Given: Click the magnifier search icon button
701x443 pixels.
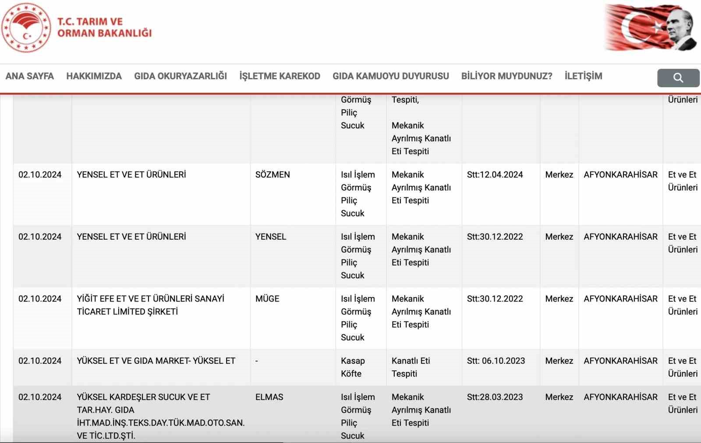Looking at the screenshot, I should tap(678, 78).
